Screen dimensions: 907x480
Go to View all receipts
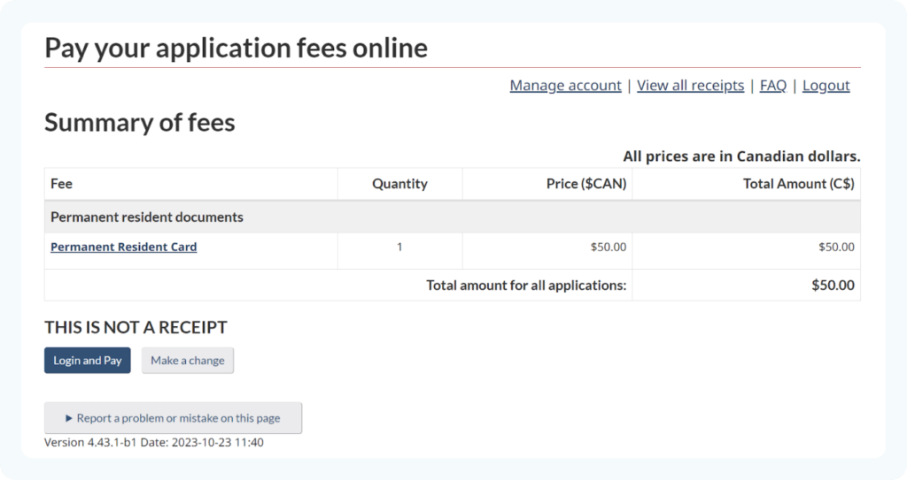690,86
